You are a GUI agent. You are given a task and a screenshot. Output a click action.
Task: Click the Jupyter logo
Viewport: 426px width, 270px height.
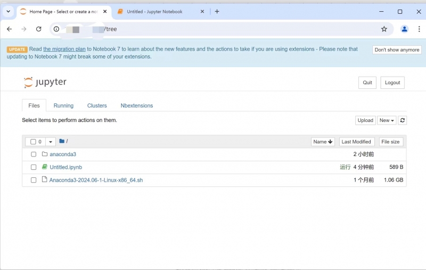(45, 83)
